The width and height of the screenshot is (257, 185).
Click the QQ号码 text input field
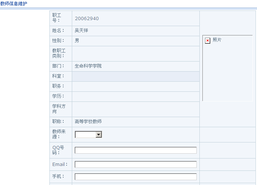(135, 150)
